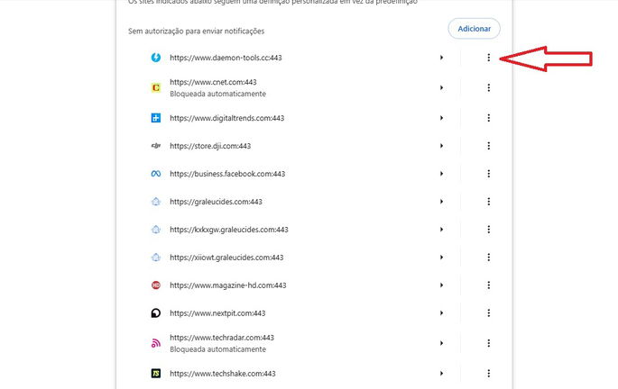The image size is (618, 389).
Task: Expand site details for daemon-tools.cc
Action: [x=442, y=58]
